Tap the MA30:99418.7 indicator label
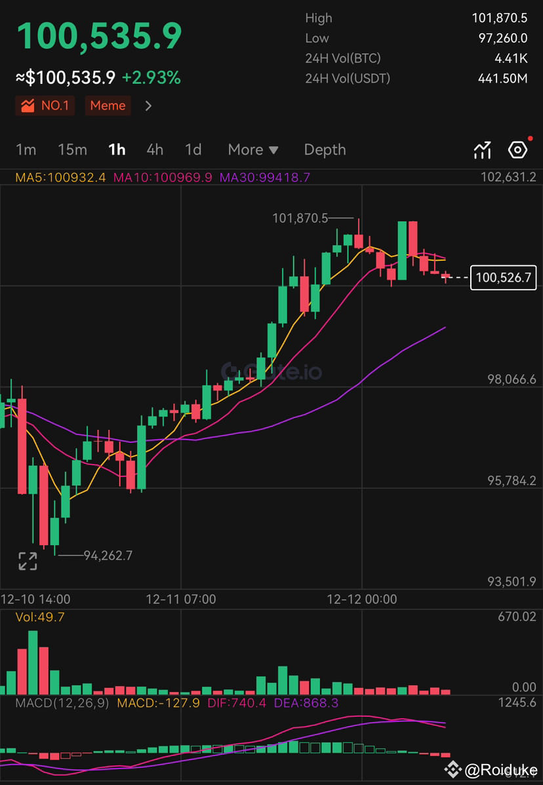The height and width of the screenshot is (785, 543). [x=264, y=177]
